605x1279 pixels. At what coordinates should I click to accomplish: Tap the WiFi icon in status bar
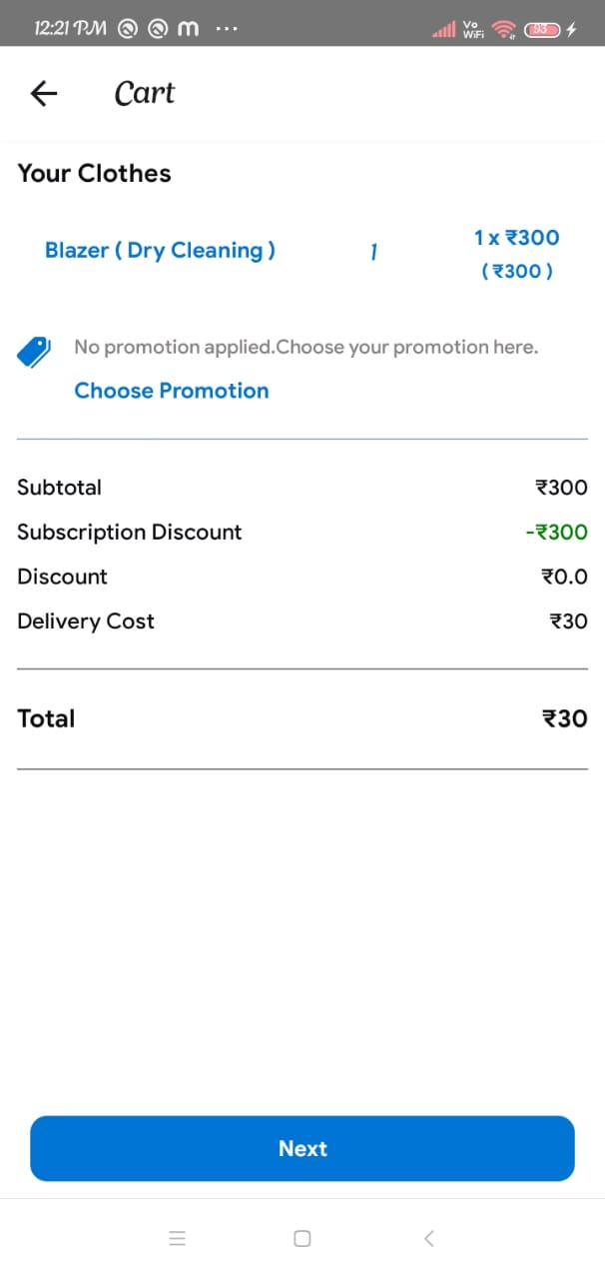click(504, 30)
